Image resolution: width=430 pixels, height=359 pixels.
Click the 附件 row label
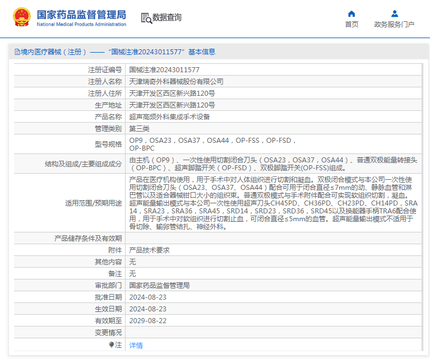115,250
